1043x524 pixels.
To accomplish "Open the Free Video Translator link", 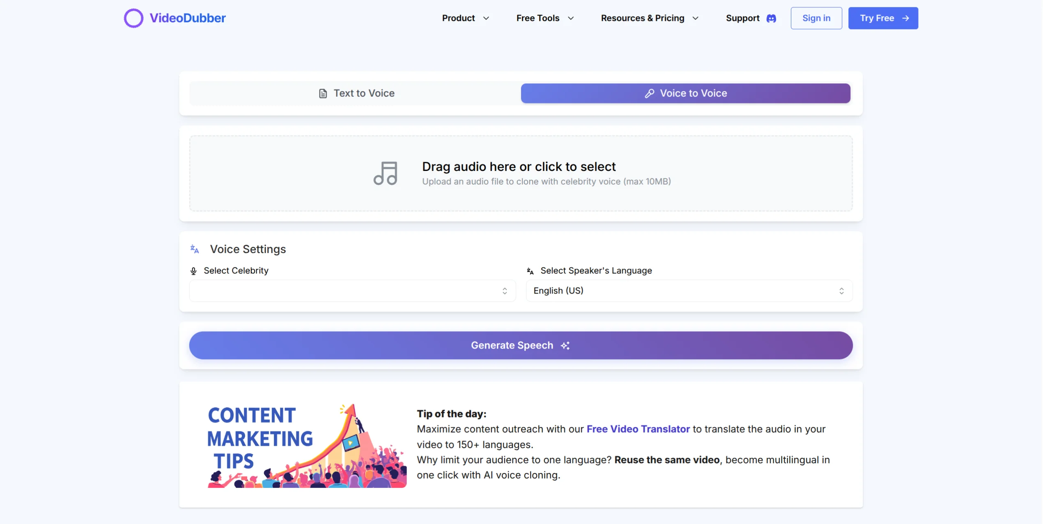I will coord(638,429).
